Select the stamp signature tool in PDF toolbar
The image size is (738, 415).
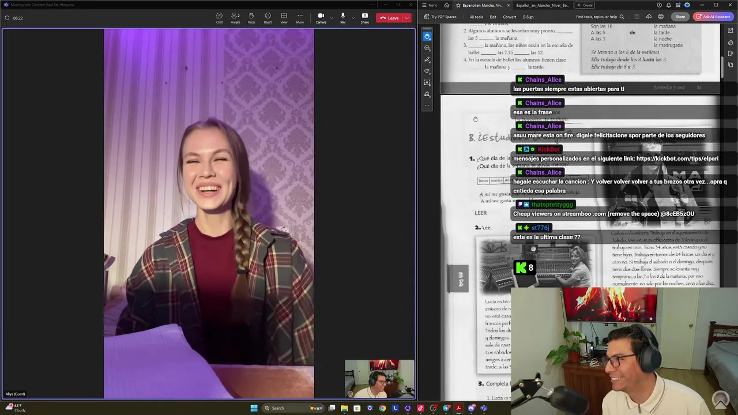click(x=427, y=94)
